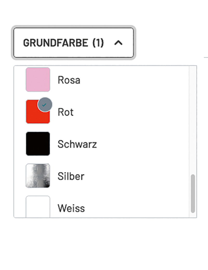Viewport: 208px width, 270px height.
Task: Choose the metallic Silber swatch
Action: (38, 176)
